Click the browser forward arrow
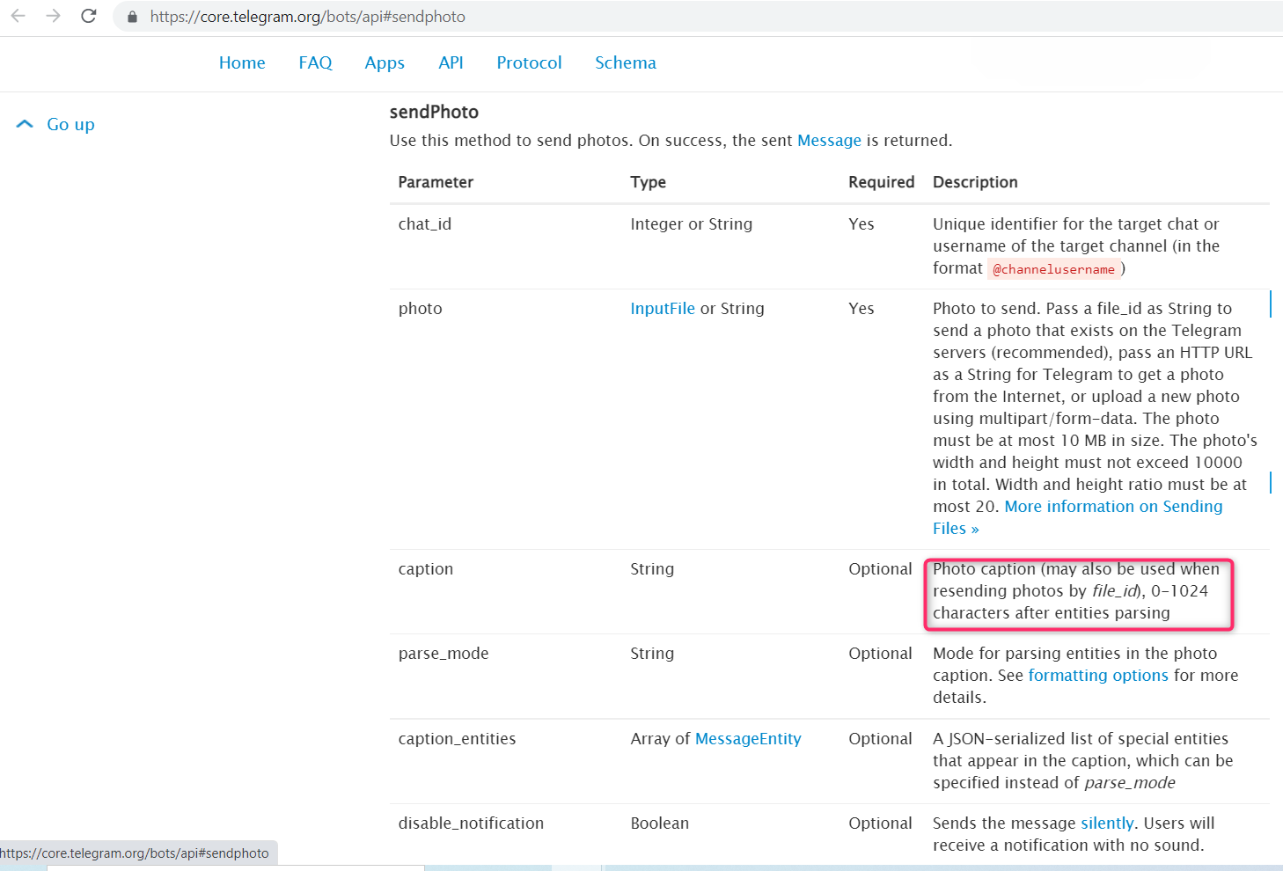1283x871 pixels. (x=53, y=16)
